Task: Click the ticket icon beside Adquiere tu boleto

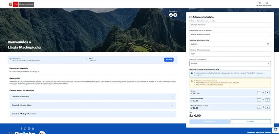Action: click(x=191, y=17)
